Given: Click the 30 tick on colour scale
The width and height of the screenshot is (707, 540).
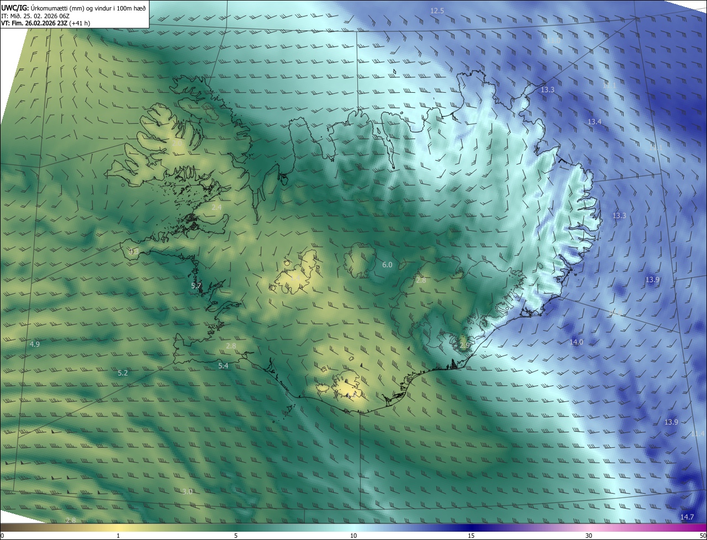Looking at the screenshot, I should (x=589, y=536).
